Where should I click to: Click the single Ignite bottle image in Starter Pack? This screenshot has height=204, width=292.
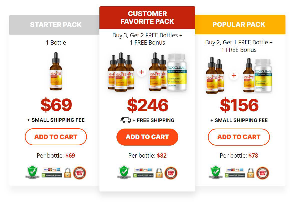(56, 73)
